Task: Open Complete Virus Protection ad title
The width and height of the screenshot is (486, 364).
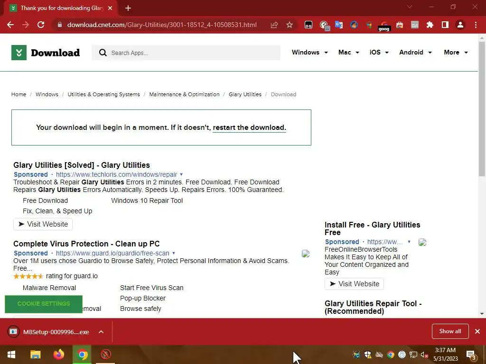Action: pos(86,244)
